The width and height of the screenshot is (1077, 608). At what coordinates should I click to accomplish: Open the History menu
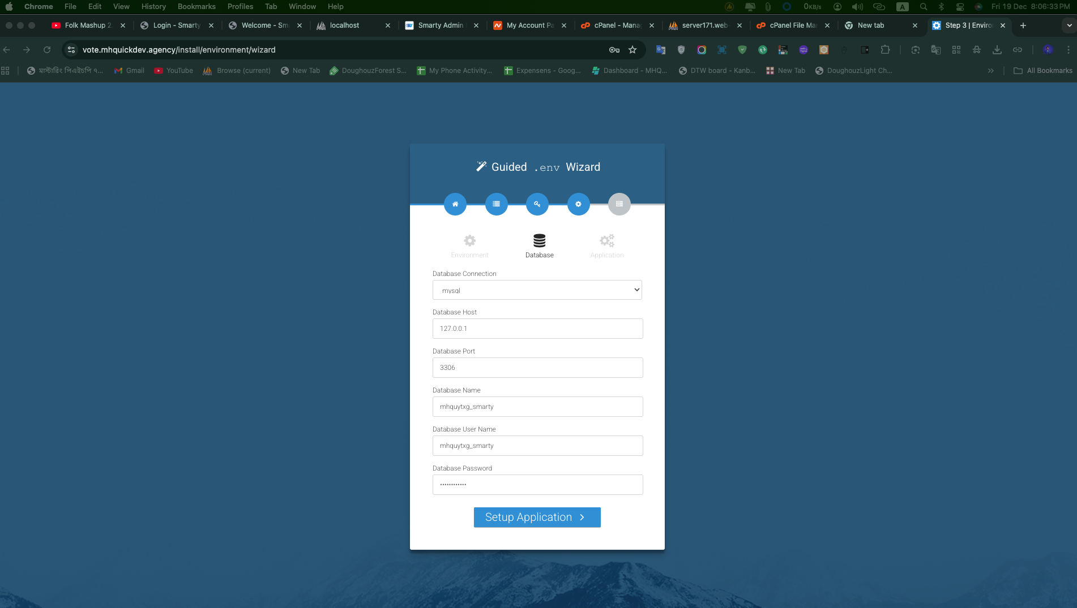153,6
